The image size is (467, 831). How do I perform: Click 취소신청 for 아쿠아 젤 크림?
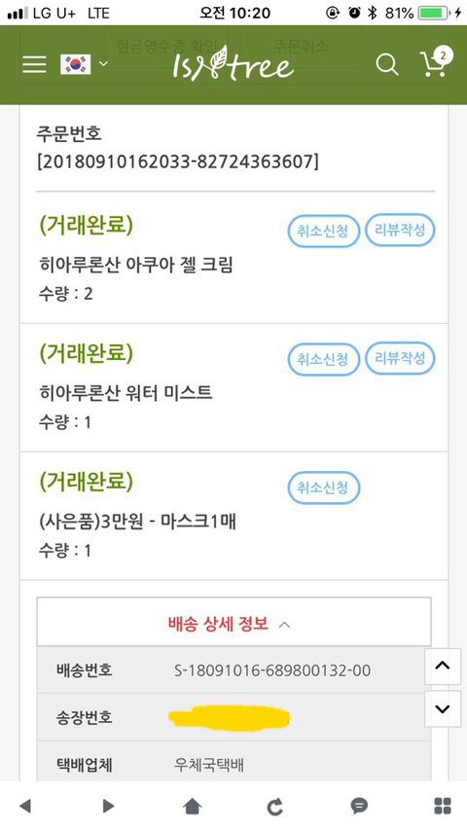pos(323,232)
